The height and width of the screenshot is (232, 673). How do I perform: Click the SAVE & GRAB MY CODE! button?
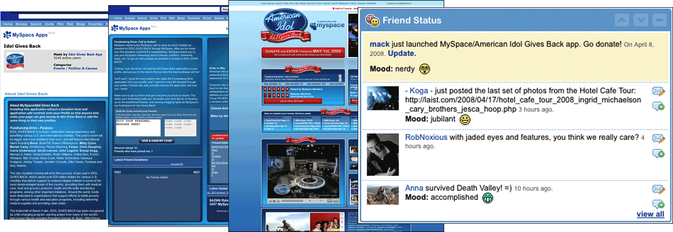pos(156,141)
